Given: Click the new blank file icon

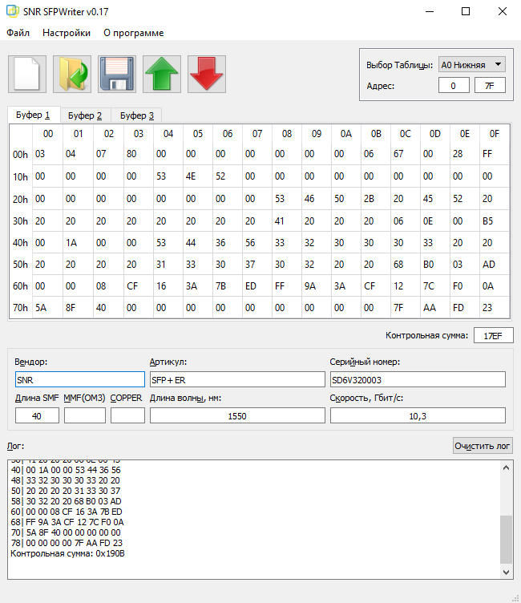Looking at the screenshot, I should pyautogui.click(x=27, y=74).
